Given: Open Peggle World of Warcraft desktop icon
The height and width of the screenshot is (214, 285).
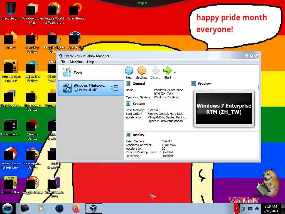Looking at the screenshot, I should (54, 13).
